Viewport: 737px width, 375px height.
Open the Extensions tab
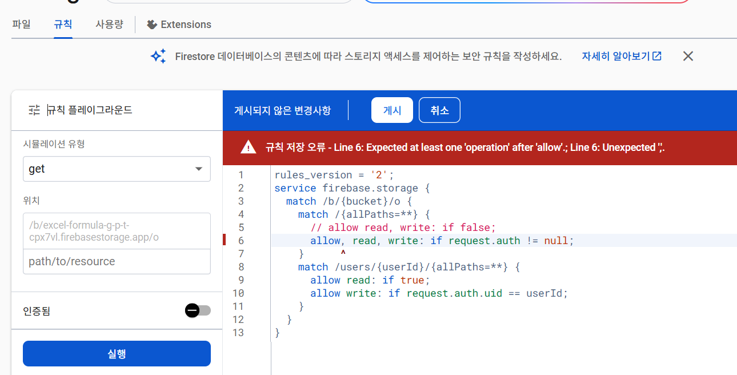coord(179,25)
